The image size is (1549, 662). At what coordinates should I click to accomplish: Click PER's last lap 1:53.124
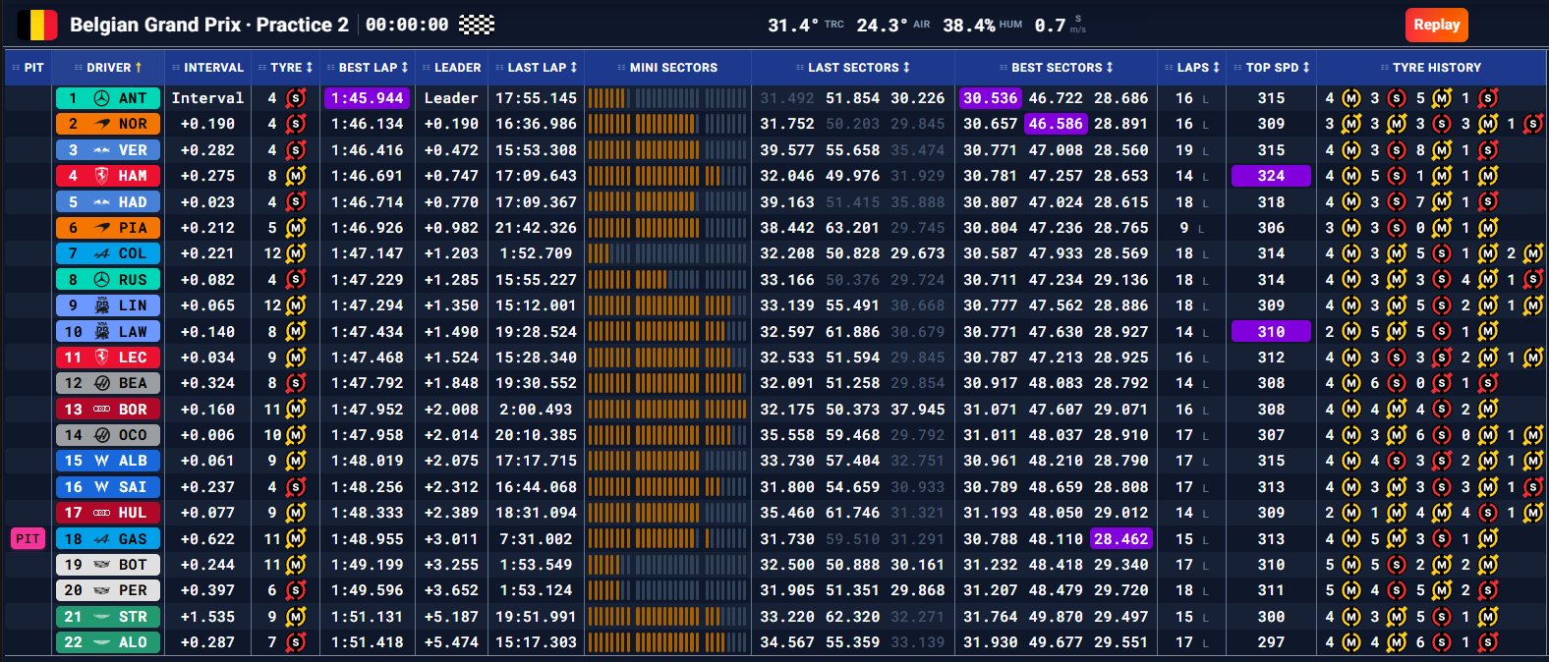tap(536, 590)
